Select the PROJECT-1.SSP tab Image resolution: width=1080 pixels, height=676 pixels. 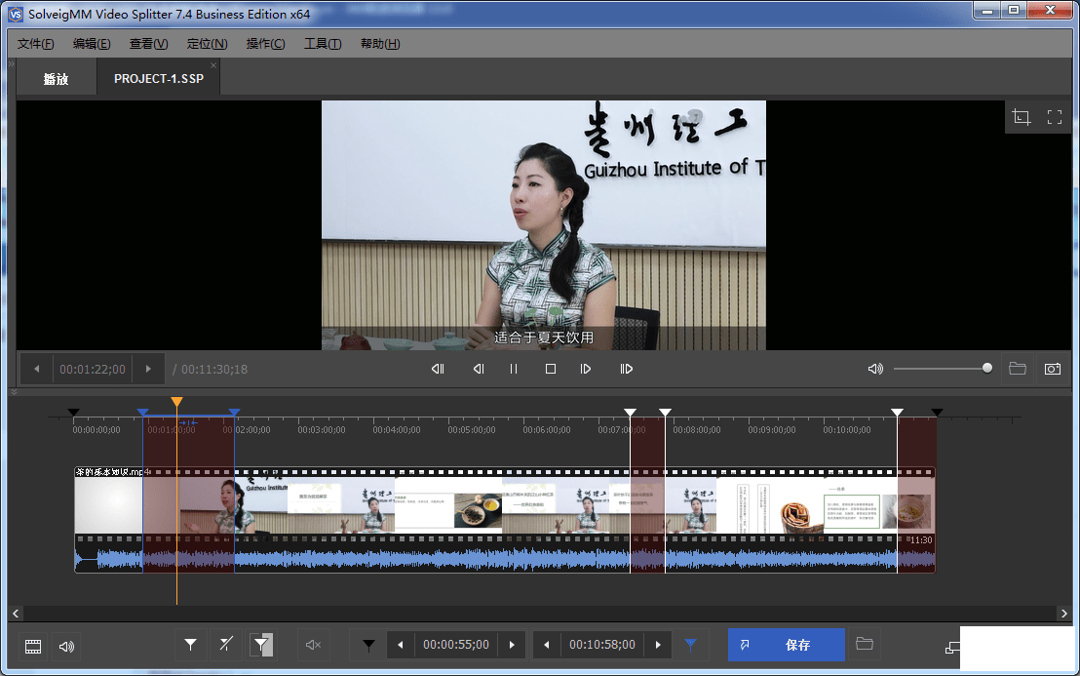[x=159, y=79]
